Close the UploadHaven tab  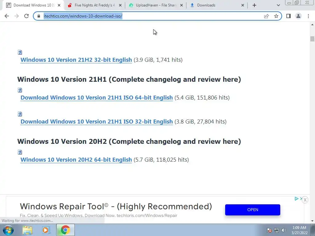181,5
